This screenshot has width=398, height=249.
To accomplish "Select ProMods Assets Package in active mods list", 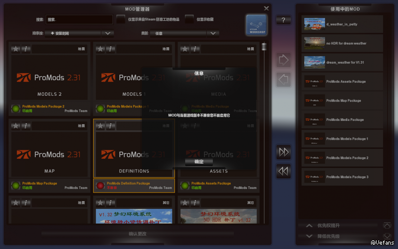I will pos(342,81).
